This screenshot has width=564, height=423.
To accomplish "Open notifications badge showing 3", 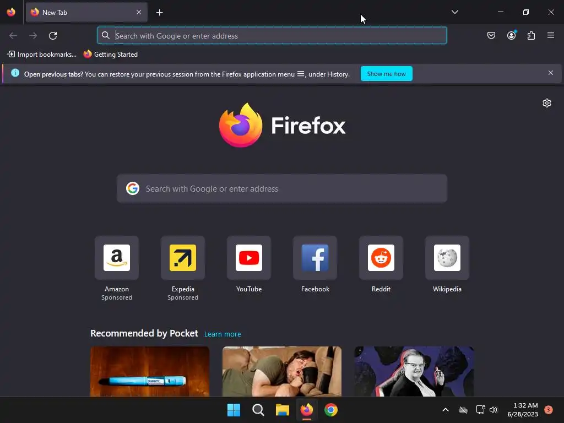I will coord(549,410).
